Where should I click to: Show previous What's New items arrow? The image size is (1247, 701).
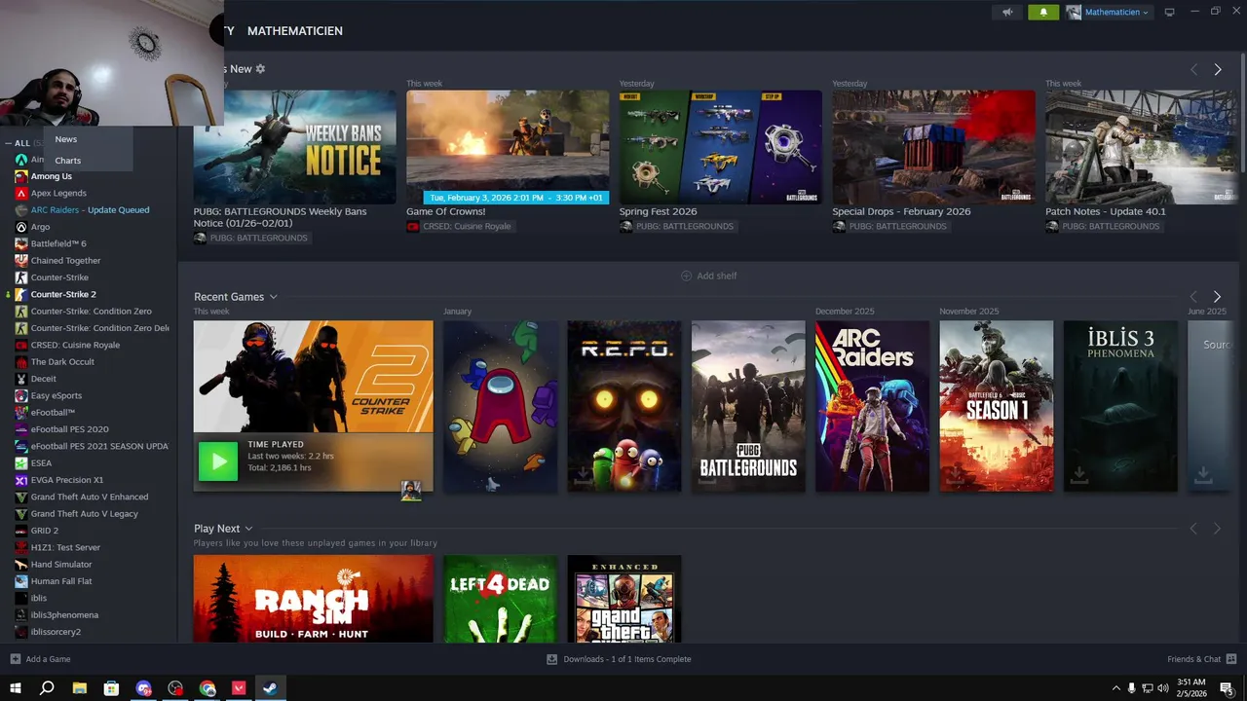pos(1193,69)
